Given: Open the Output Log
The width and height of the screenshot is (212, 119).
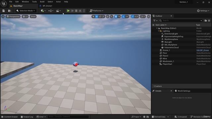Looking at the screenshot, I should tap(27, 117).
